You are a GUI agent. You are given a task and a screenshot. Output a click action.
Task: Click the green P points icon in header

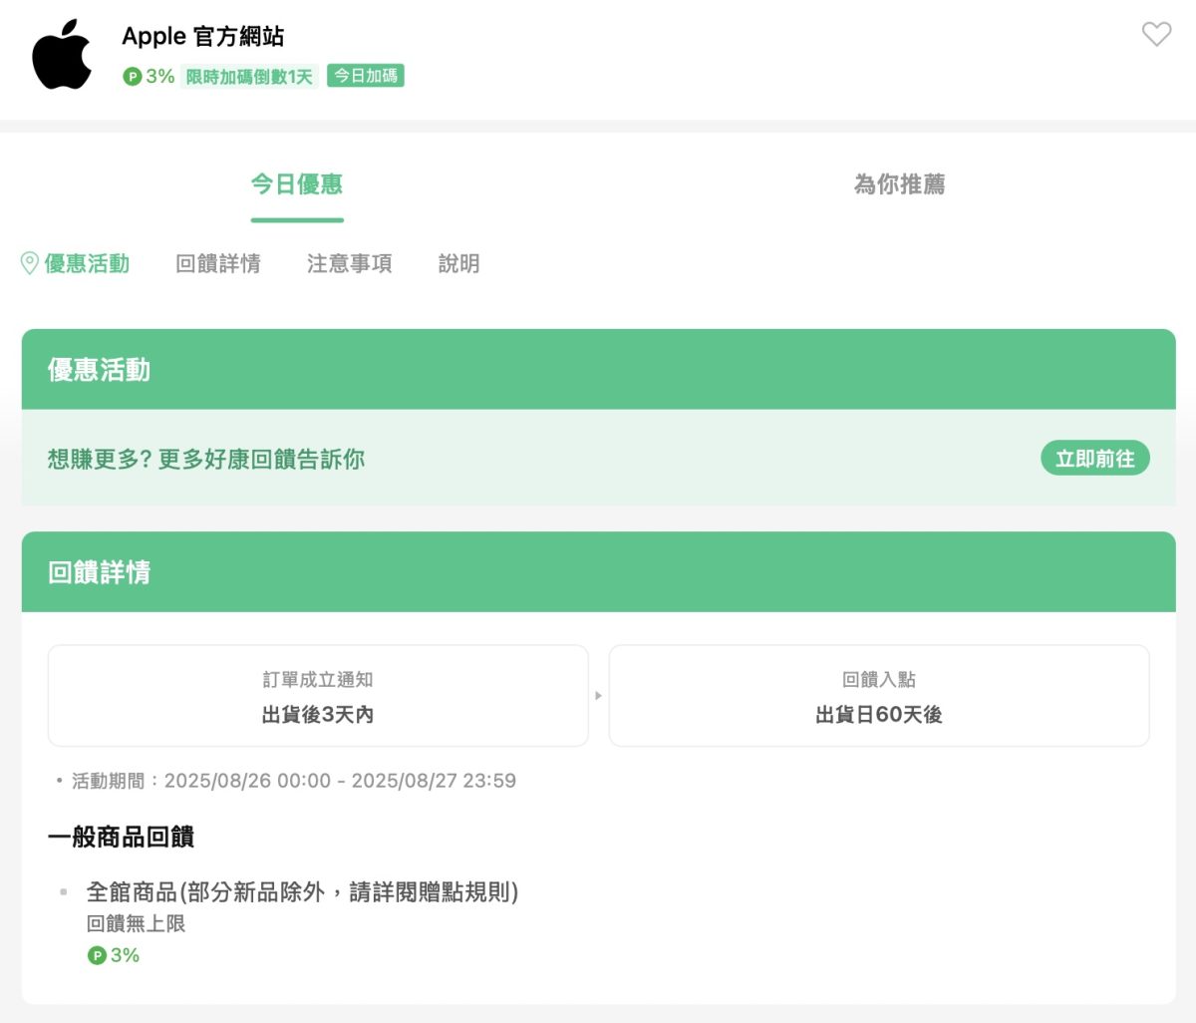(133, 77)
